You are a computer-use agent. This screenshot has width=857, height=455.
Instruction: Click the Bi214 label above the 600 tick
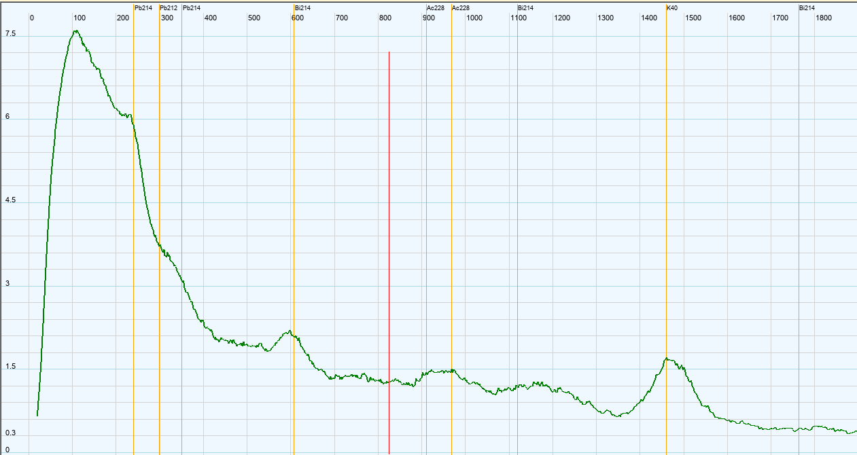[303, 8]
